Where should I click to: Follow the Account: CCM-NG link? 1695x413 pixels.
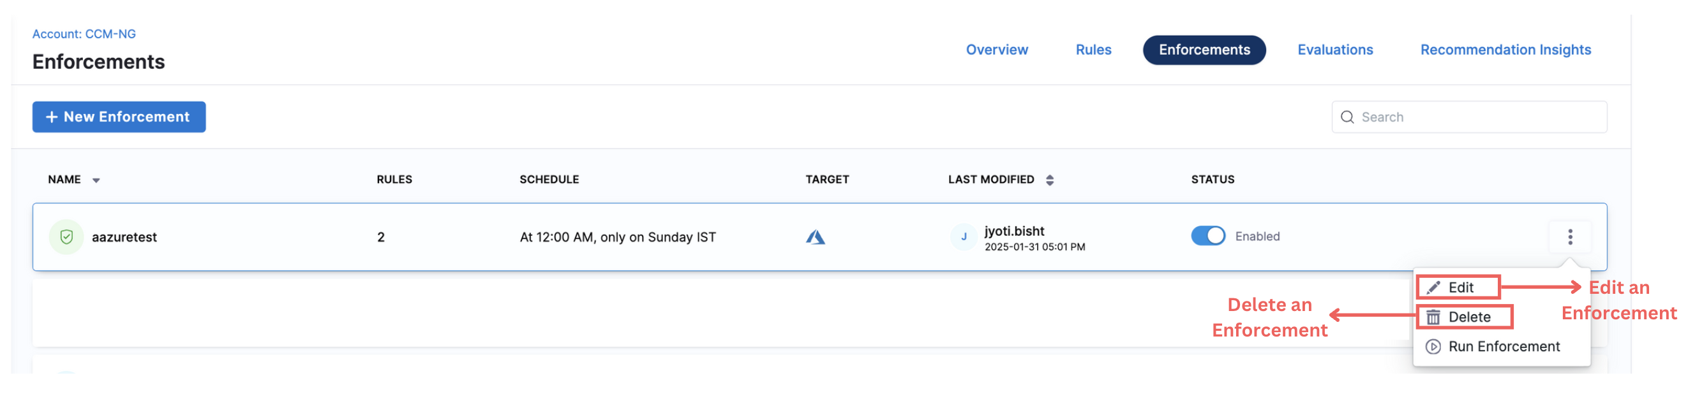(x=84, y=34)
